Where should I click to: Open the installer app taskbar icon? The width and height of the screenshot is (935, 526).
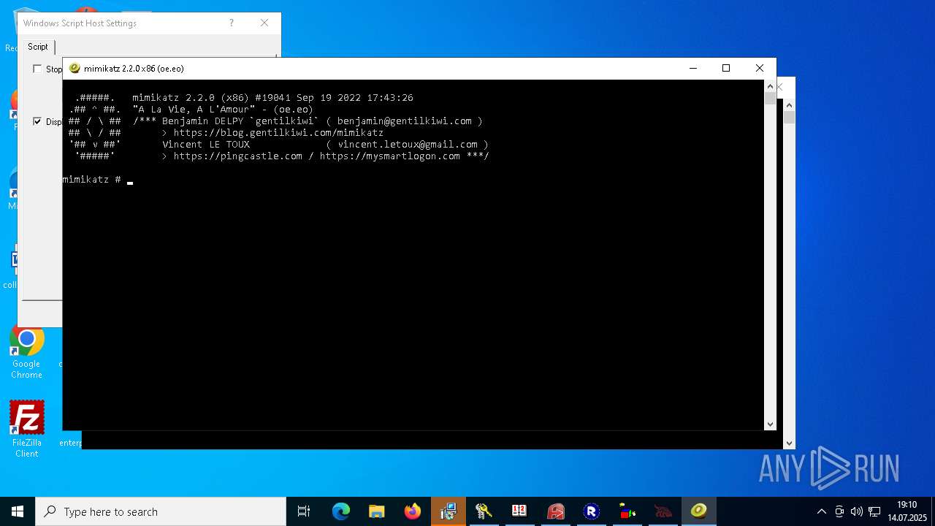point(449,511)
